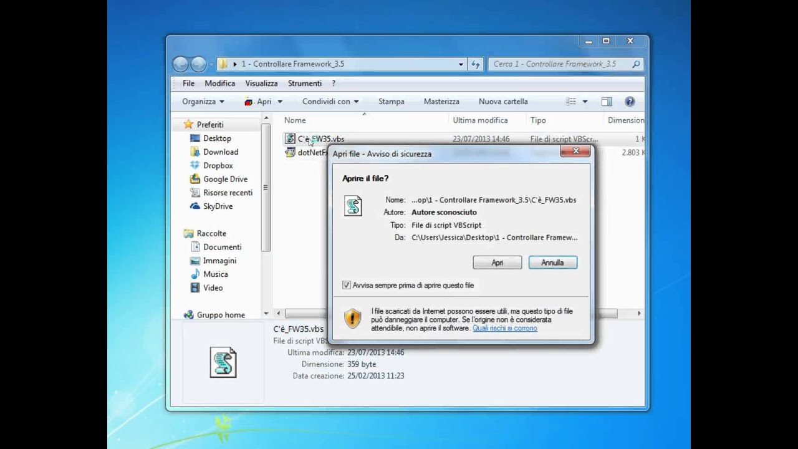Click the horizontal scrollbar right arrow

(x=639, y=314)
